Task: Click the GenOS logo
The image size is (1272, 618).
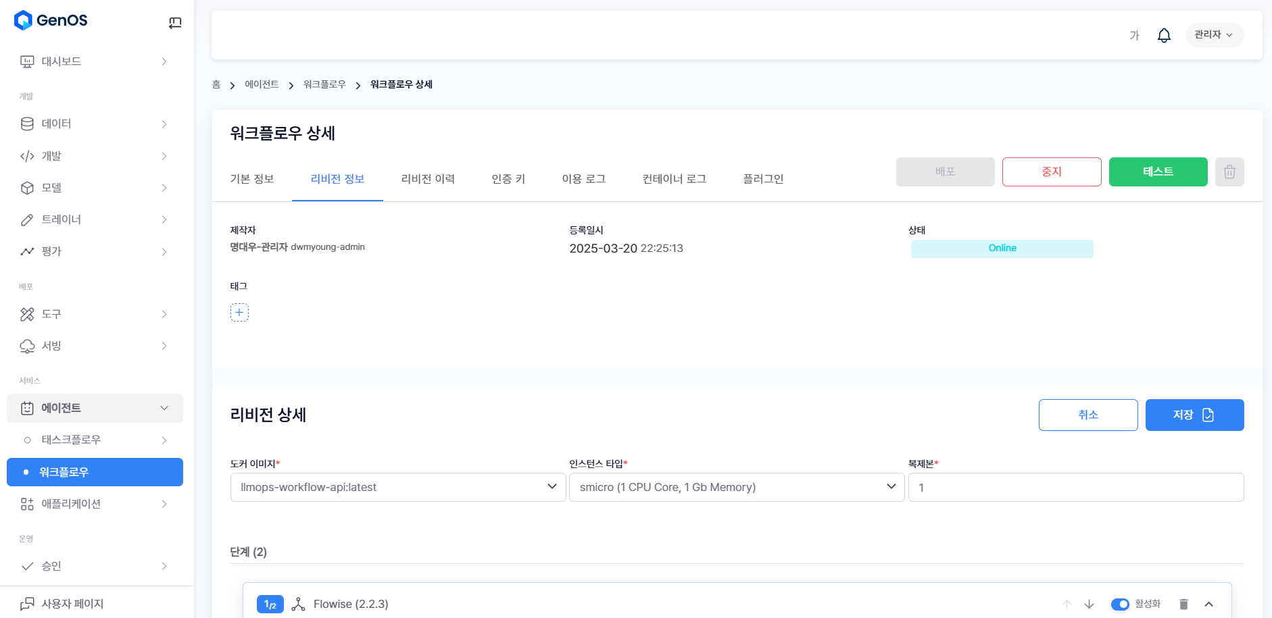Action: (x=51, y=20)
